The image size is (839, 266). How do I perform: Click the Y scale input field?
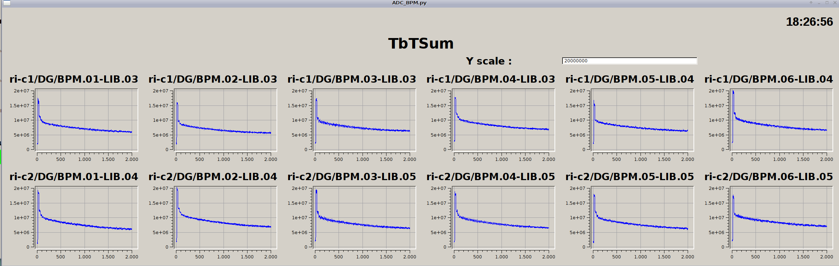pos(629,61)
